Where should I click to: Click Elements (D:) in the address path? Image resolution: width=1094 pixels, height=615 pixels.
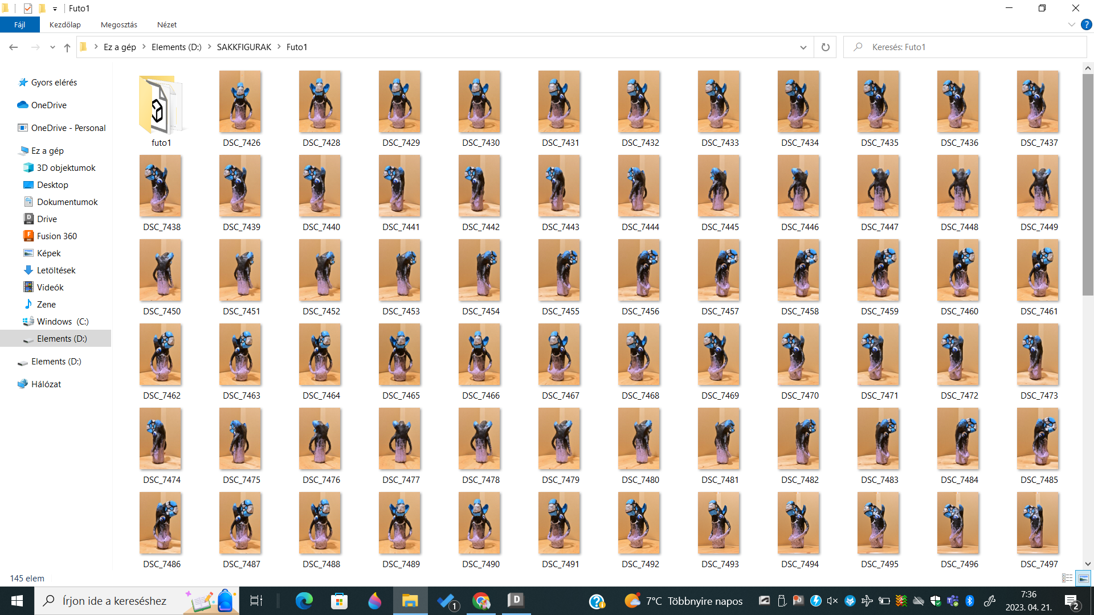177,47
